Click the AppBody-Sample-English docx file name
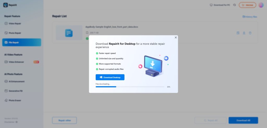Screen dimensions: 267x128 (x=112, y=27)
